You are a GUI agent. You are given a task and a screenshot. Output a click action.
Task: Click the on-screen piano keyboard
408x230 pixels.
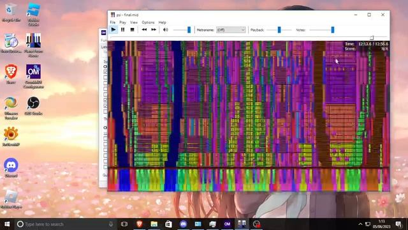(249, 180)
